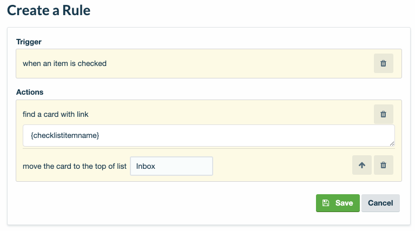Screen dimensions: 415x231
Task: Trash the 'move the card' action
Action: pyautogui.click(x=383, y=166)
